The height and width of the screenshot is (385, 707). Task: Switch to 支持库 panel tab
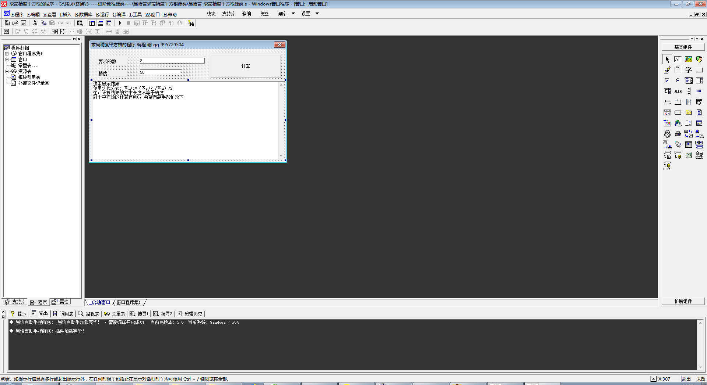click(15, 302)
